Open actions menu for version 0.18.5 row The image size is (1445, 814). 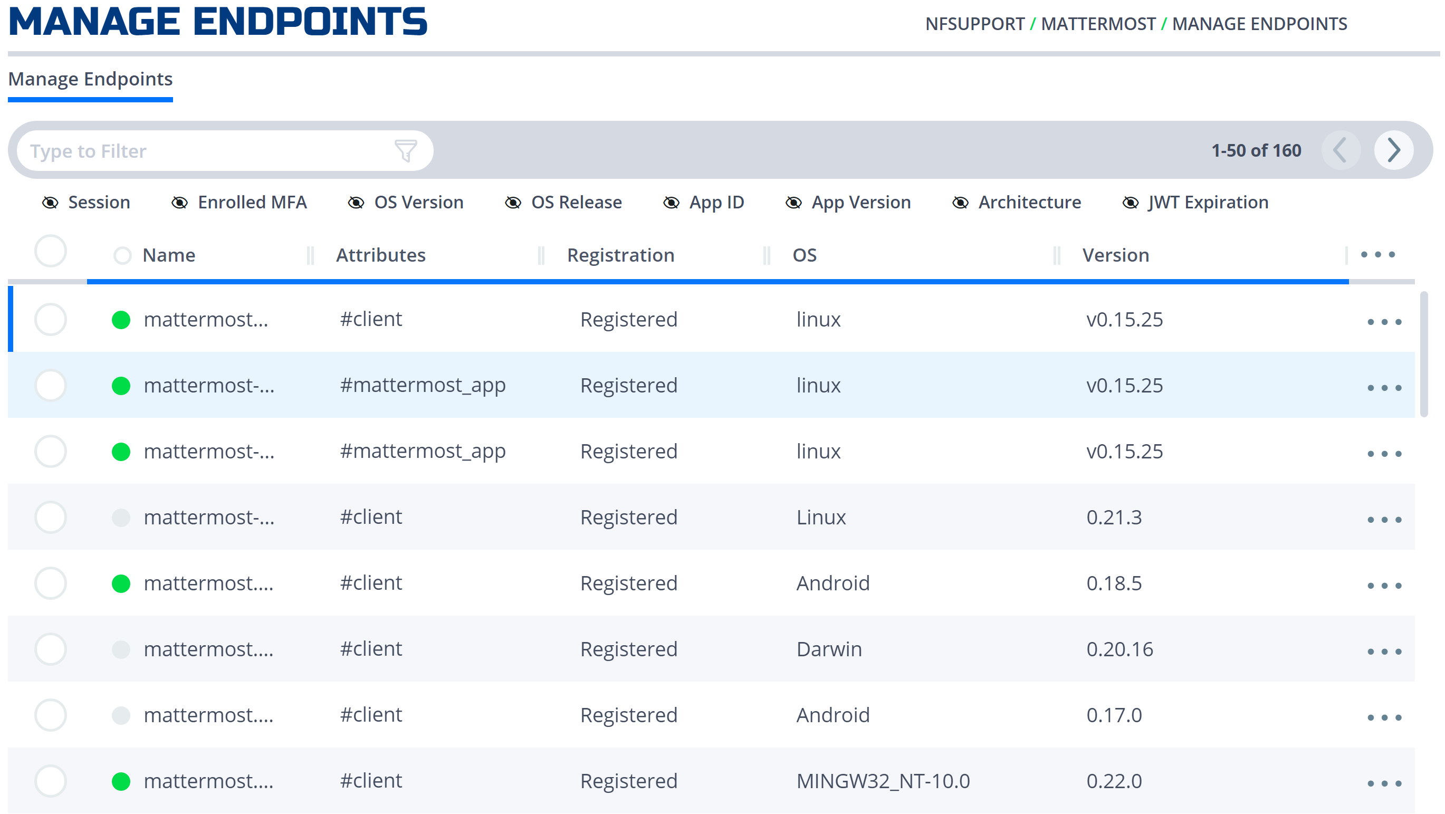[1384, 586]
